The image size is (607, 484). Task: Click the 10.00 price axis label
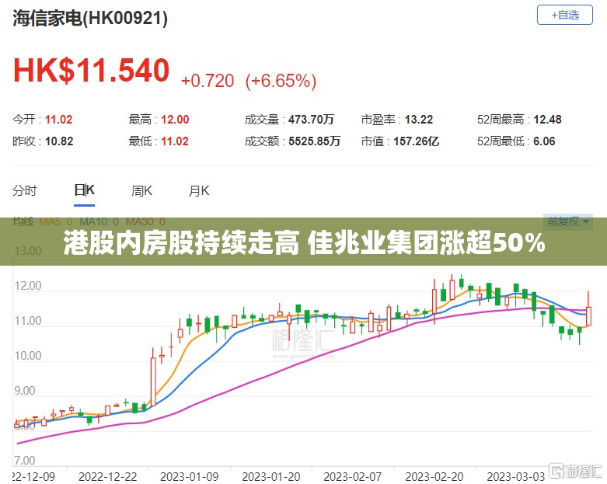[x=28, y=355]
